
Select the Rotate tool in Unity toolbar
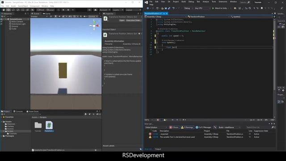tap(13, 10)
